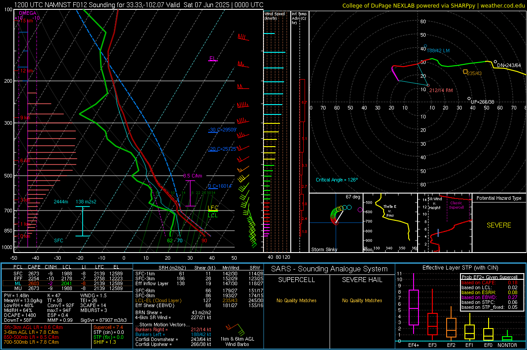This screenshot has width=527, height=350.
Task: Click the Storm Slinky panel label
Action: pos(324,249)
